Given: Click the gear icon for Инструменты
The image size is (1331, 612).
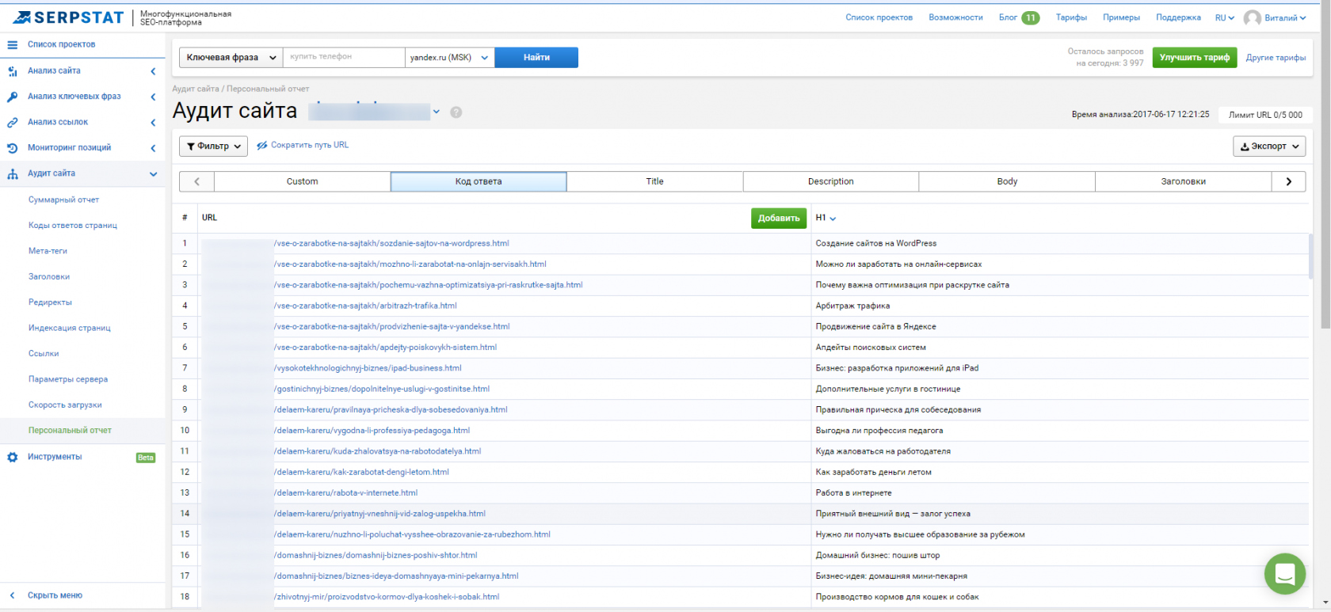Looking at the screenshot, I should pos(13,457).
